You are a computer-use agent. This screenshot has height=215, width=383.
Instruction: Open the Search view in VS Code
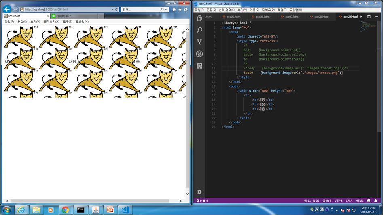[x=199, y=30]
